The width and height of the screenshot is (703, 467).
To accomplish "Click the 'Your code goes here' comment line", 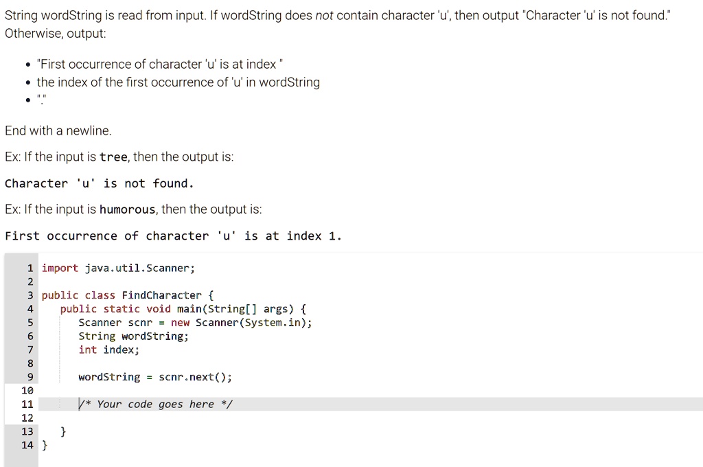I will pyautogui.click(x=156, y=404).
